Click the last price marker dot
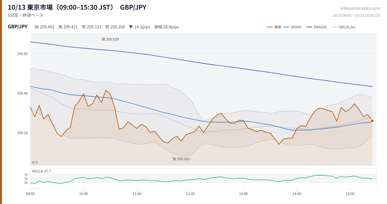Image resolution: width=387 pixels, height=204 pixels. click(x=372, y=121)
